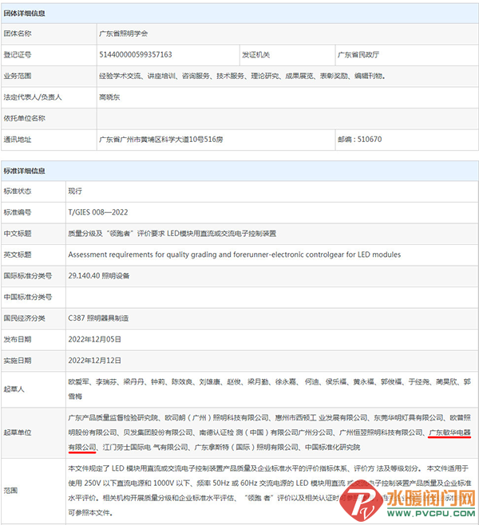Select implementation date 2022年12月12日
This screenshot has height=525, width=479.
(95, 361)
